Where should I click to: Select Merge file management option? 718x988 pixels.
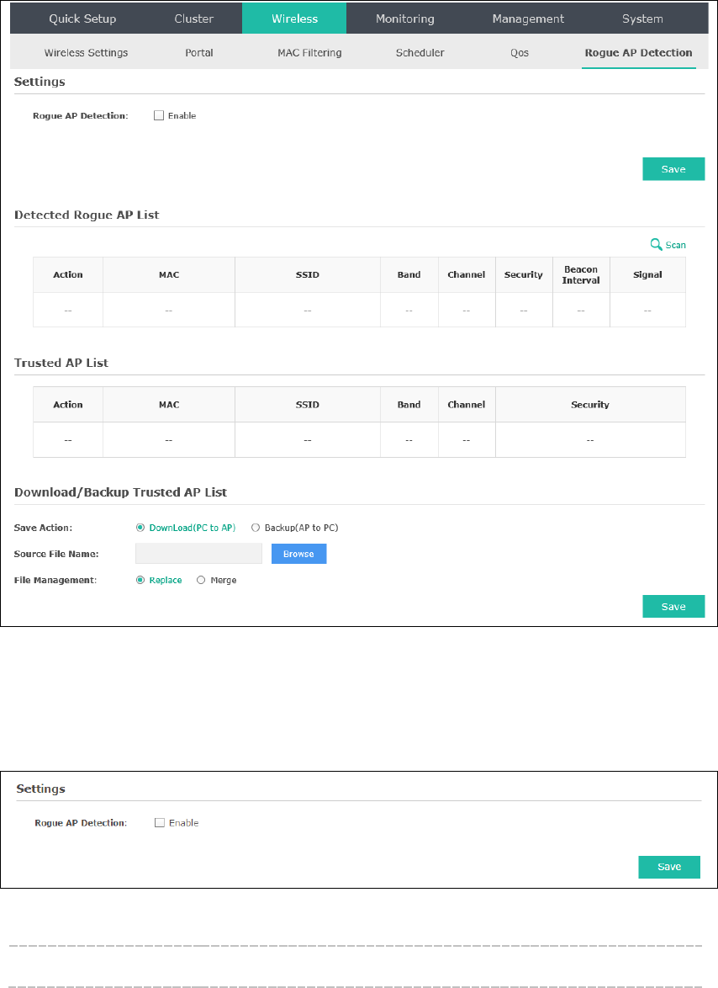coord(201,580)
